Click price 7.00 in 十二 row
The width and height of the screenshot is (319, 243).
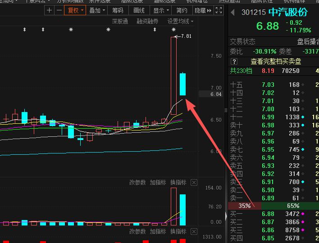coord(268,109)
